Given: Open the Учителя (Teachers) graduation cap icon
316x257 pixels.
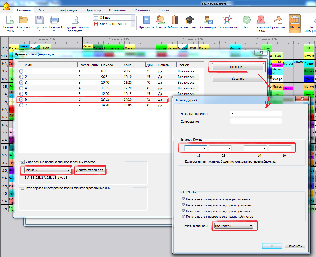Looking at the screenshot, I should (x=189, y=20).
